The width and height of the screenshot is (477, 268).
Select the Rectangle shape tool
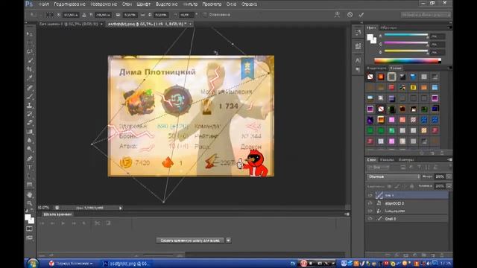(30, 185)
